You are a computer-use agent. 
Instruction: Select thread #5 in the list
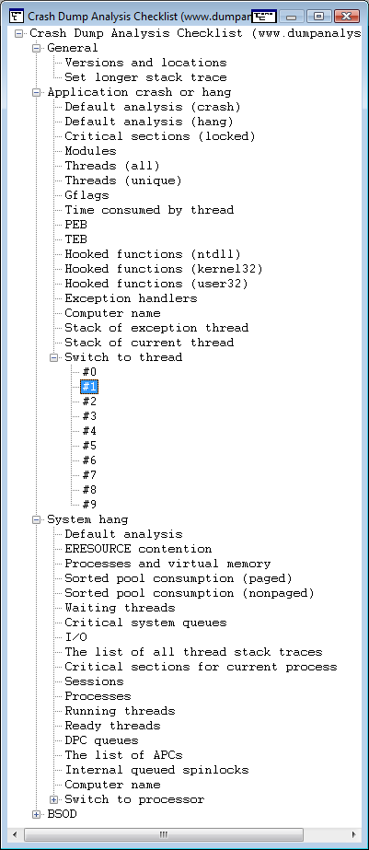click(89, 446)
